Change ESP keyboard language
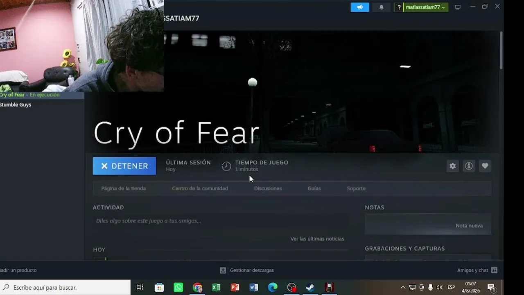This screenshot has width=524, height=295. (x=451, y=287)
